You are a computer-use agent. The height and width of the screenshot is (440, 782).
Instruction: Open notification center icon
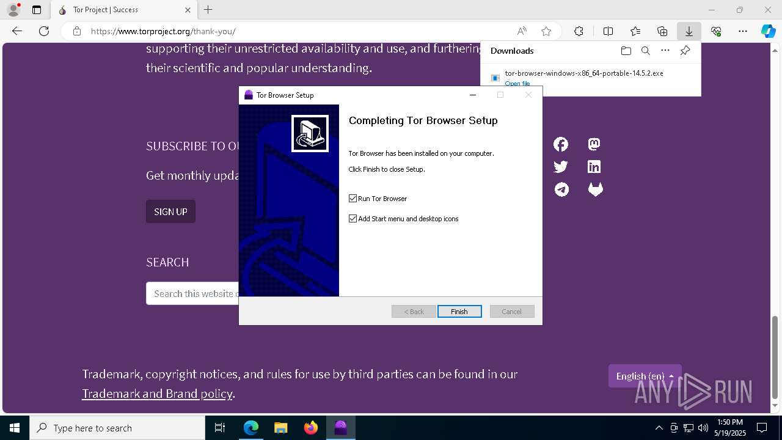coord(762,428)
